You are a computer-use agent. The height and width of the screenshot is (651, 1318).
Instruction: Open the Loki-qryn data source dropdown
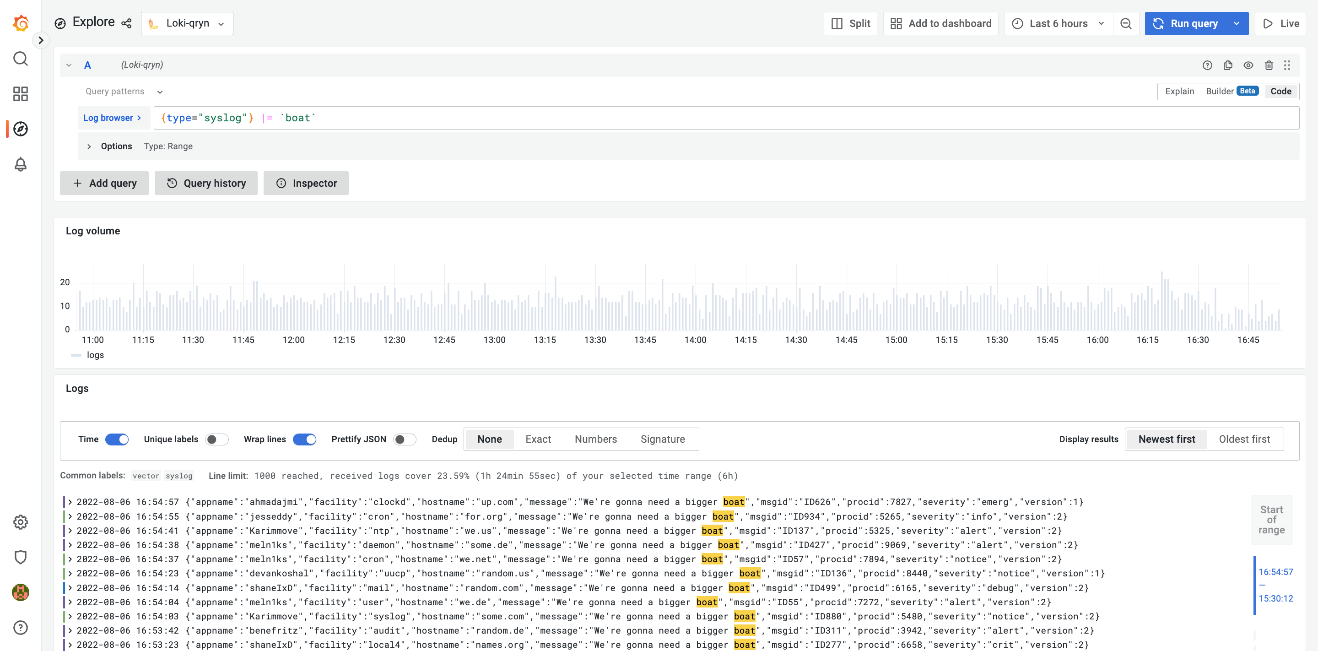pyautogui.click(x=187, y=23)
